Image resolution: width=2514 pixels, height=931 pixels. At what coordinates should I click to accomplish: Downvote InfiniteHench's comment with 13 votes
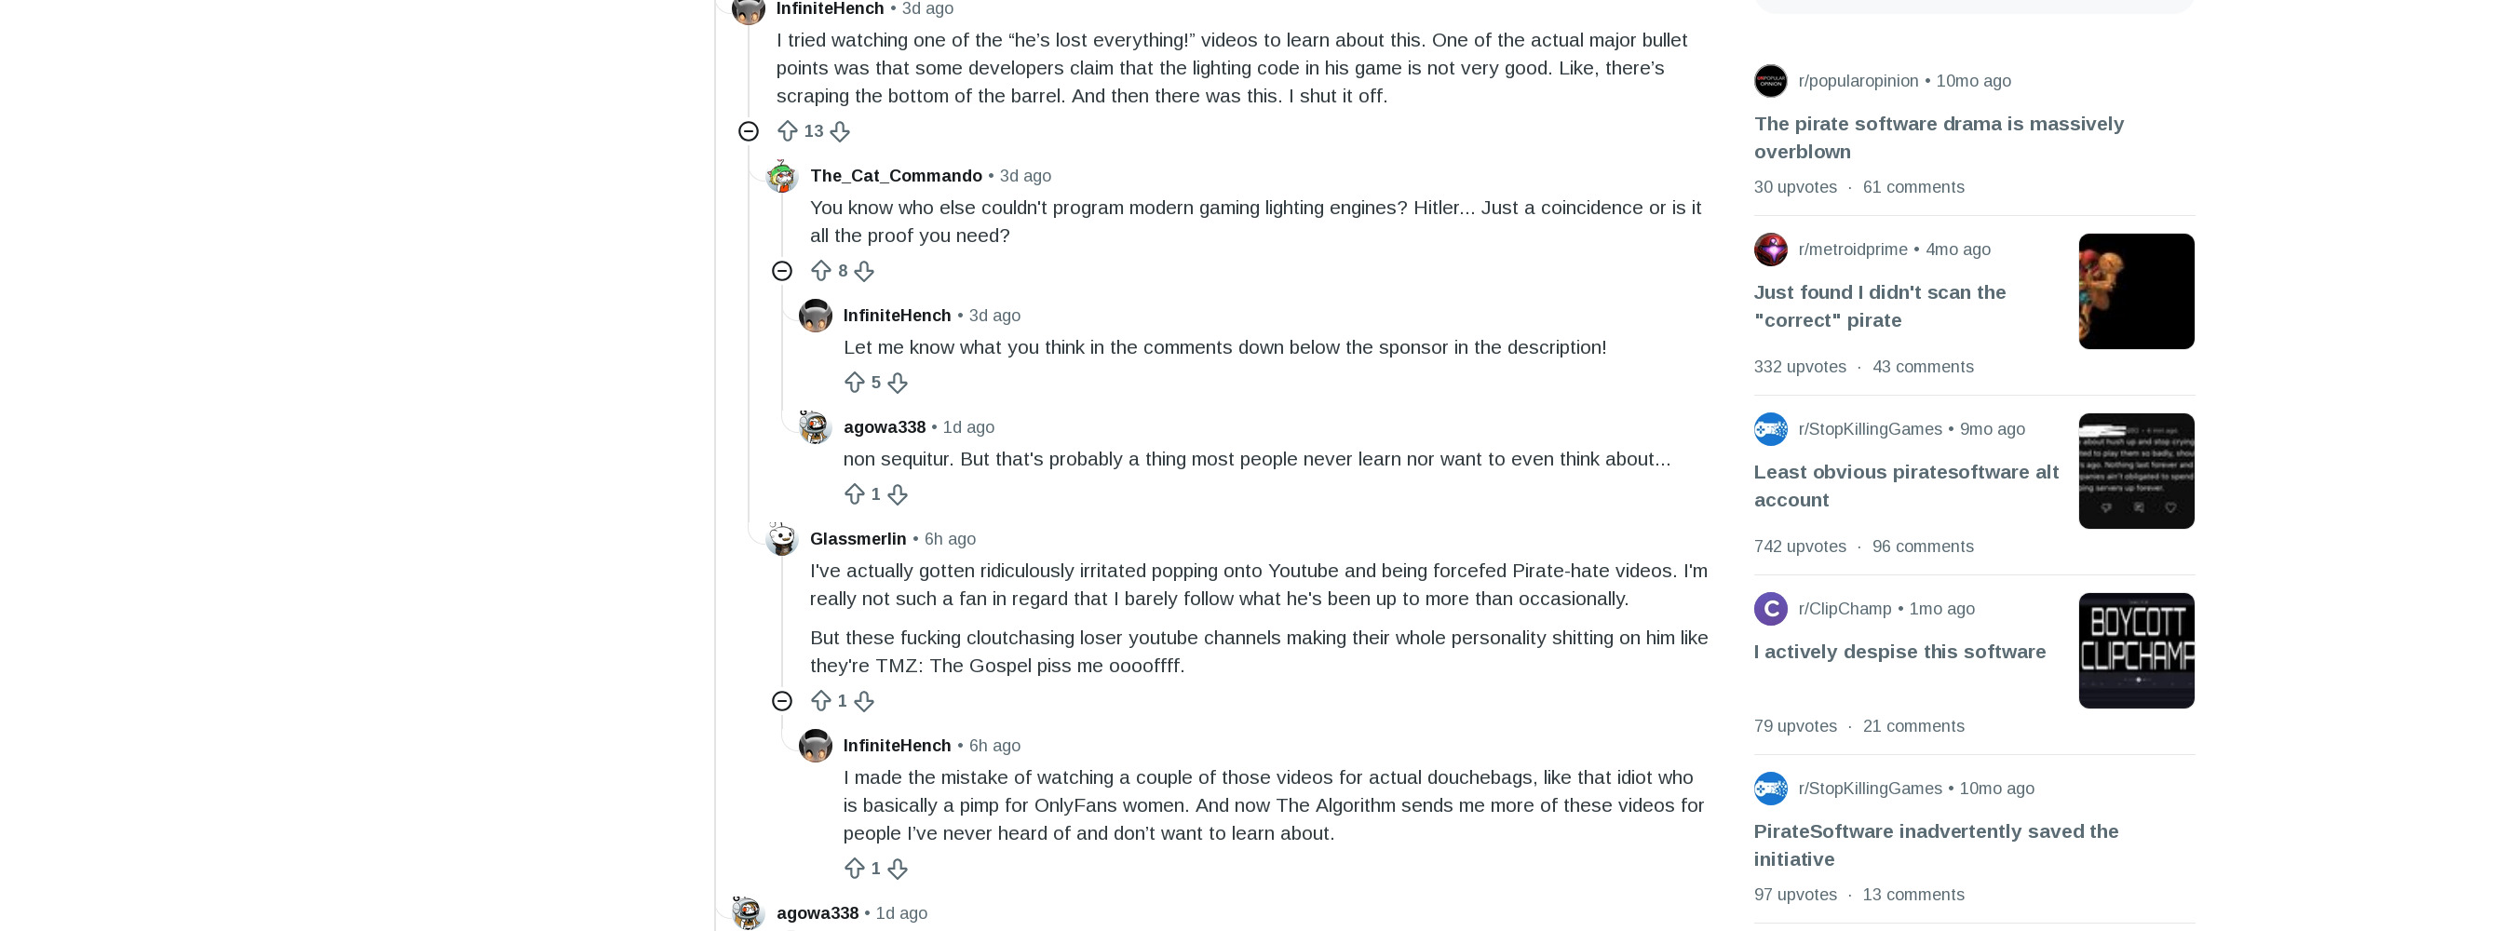point(840,130)
